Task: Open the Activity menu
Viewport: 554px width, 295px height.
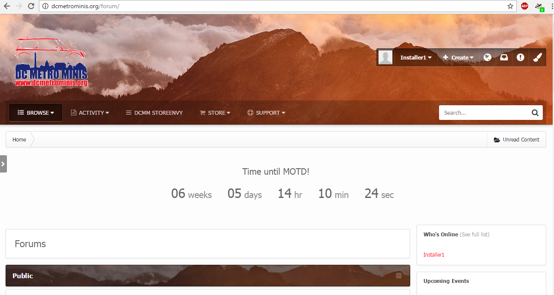Action: [90, 113]
